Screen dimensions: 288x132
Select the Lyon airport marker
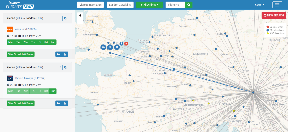[155, 122]
